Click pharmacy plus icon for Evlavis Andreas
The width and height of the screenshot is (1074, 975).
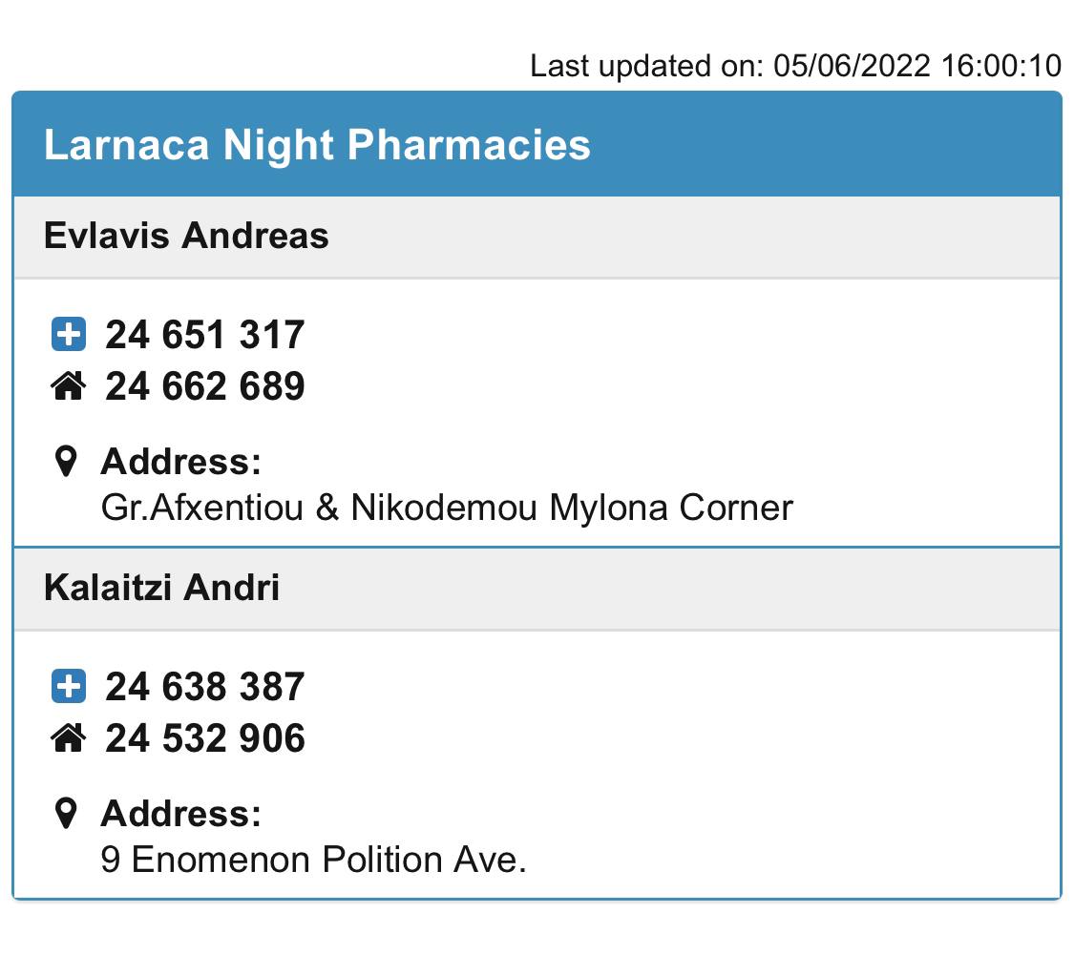tap(68, 335)
